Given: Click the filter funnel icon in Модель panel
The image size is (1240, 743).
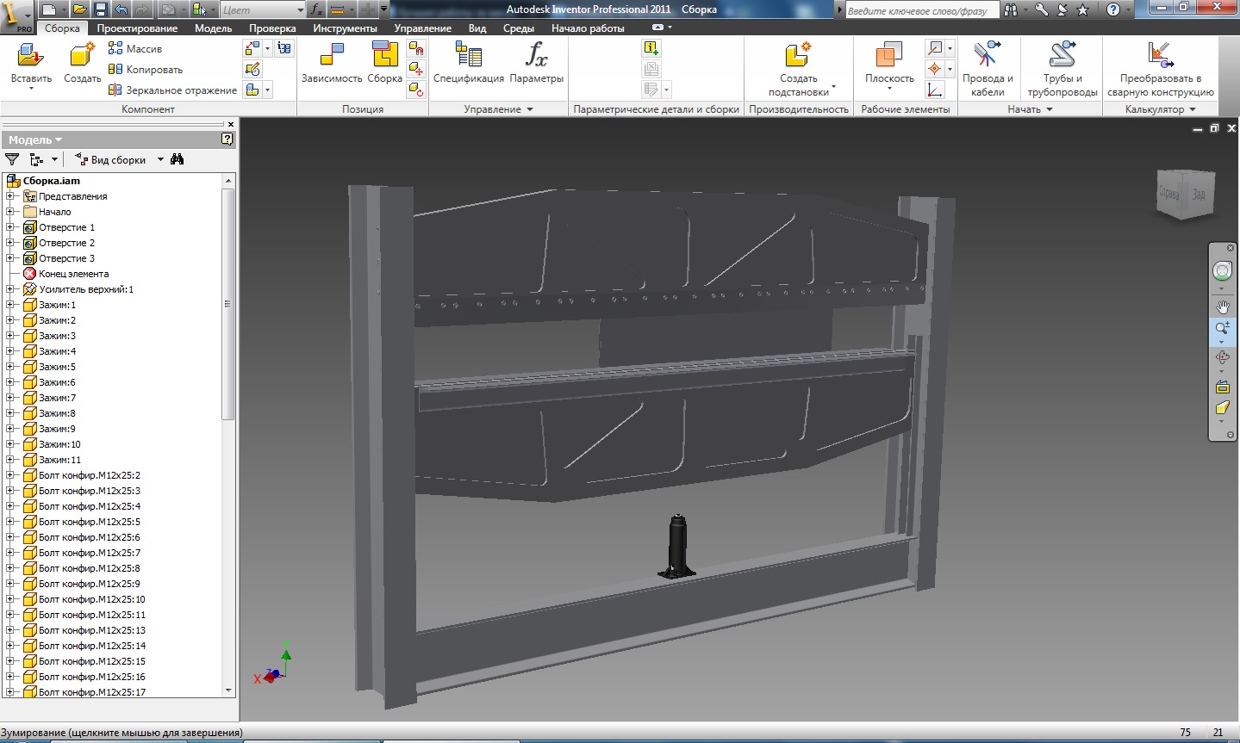Looking at the screenshot, I should click(x=12, y=159).
